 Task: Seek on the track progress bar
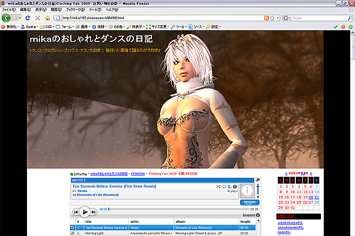coord(179,209)
